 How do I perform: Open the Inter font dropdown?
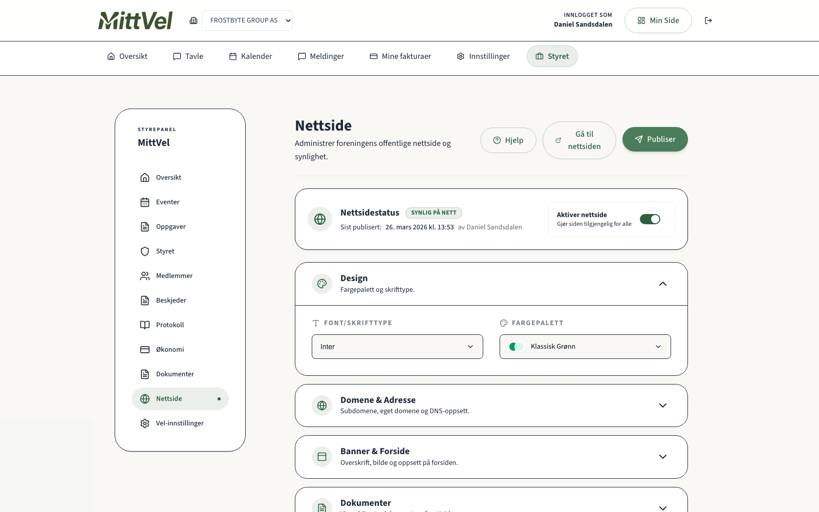click(x=397, y=347)
